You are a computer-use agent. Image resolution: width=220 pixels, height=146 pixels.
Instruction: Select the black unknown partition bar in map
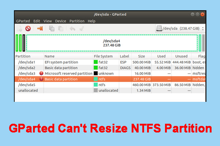pos(24,43)
